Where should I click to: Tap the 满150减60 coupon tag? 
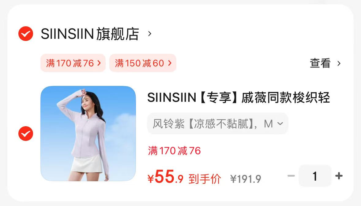pos(143,63)
